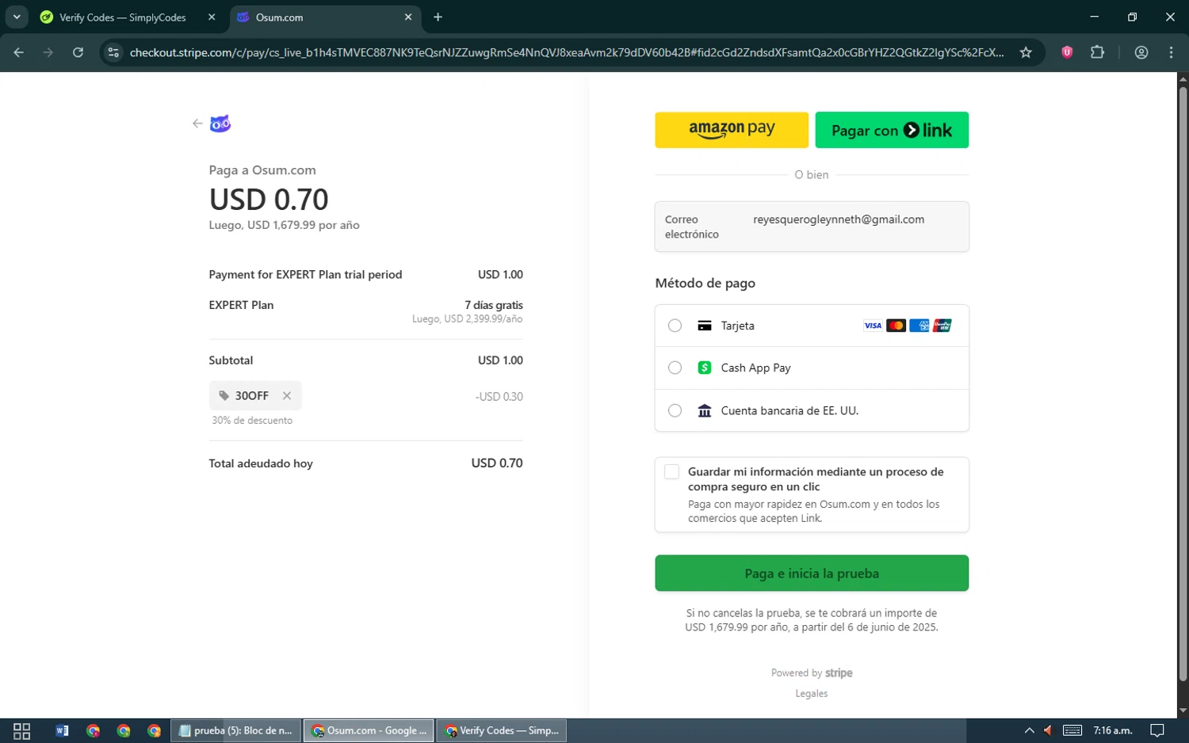Viewport: 1189px width, 743px height.
Task: Click the Total adeudado hoy label
Action: pyautogui.click(x=261, y=463)
